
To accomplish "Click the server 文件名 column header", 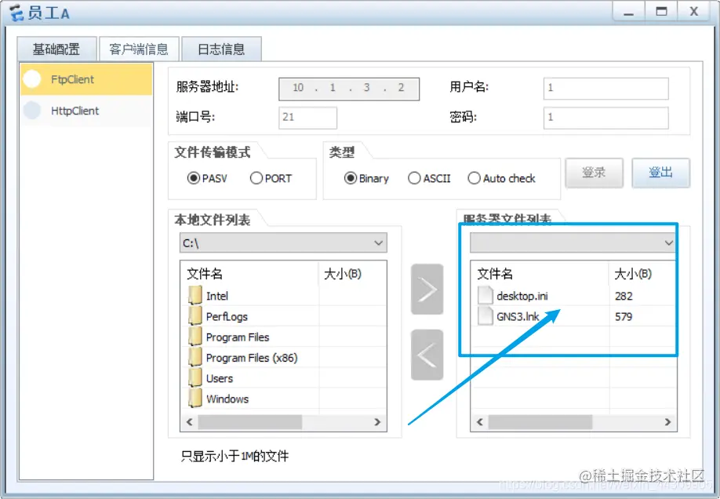I will pyautogui.click(x=540, y=274).
